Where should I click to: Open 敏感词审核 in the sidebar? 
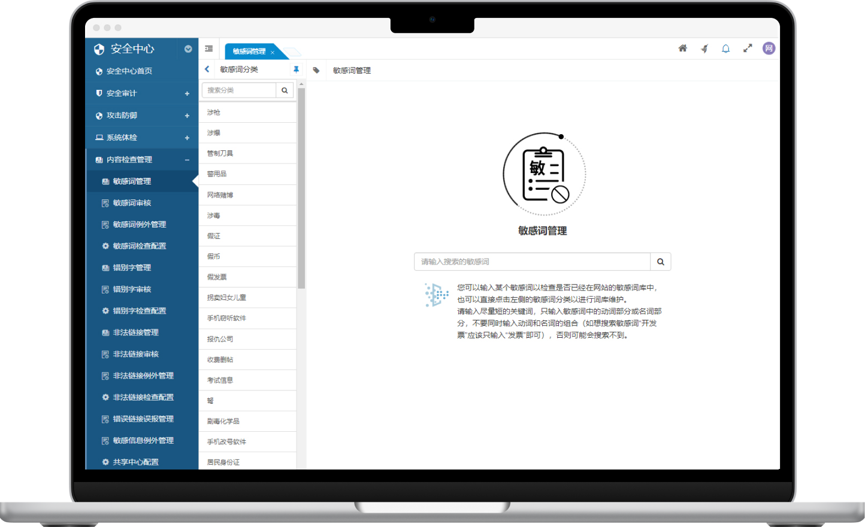(x=132, y=203)
